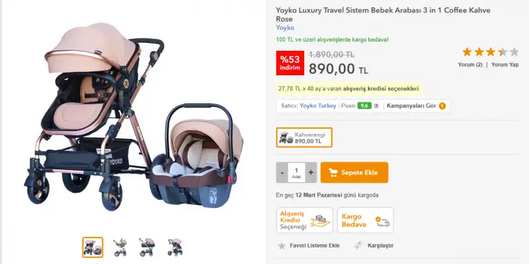Select the third thumbnail showing bassinet mode
This screenshot has width=529, height=264.
pos(147,247)
